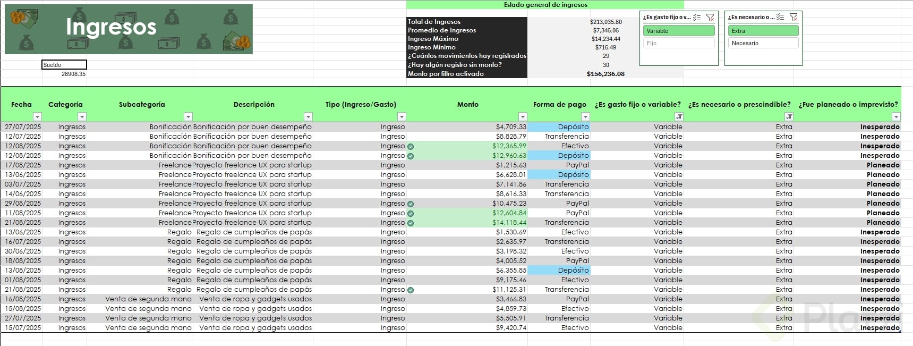Viewport: 913px width, 346px height.
Task: Clear the filter on the Es necesario slicer
Action: click(x=794, y=17)
